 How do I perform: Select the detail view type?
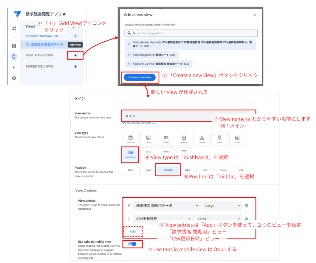pos(202,139)
